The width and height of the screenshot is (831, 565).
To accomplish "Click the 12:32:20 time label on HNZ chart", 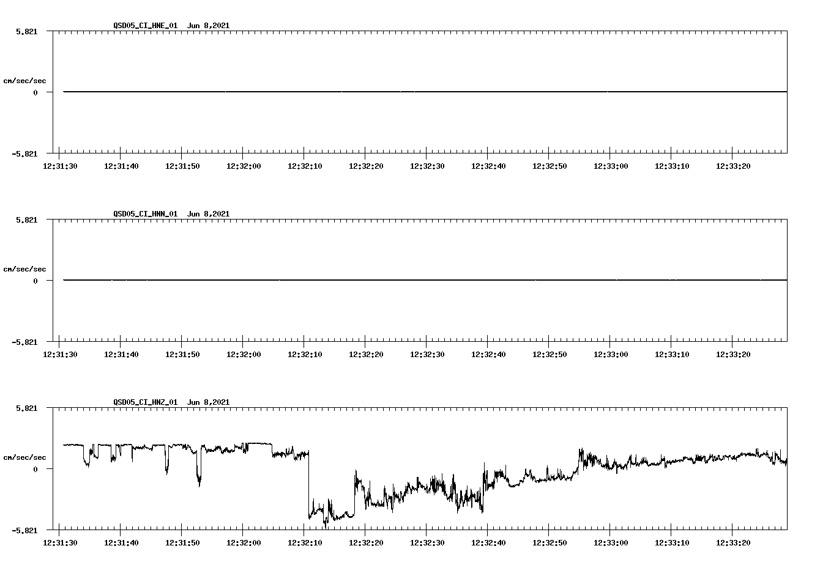I will 366,543.
